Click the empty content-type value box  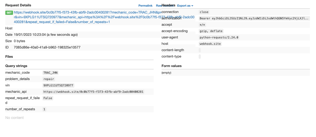200,56
